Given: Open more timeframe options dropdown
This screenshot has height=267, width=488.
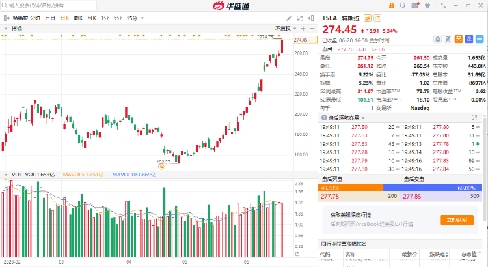Looking at the screenshot, I should coord(142,18).
